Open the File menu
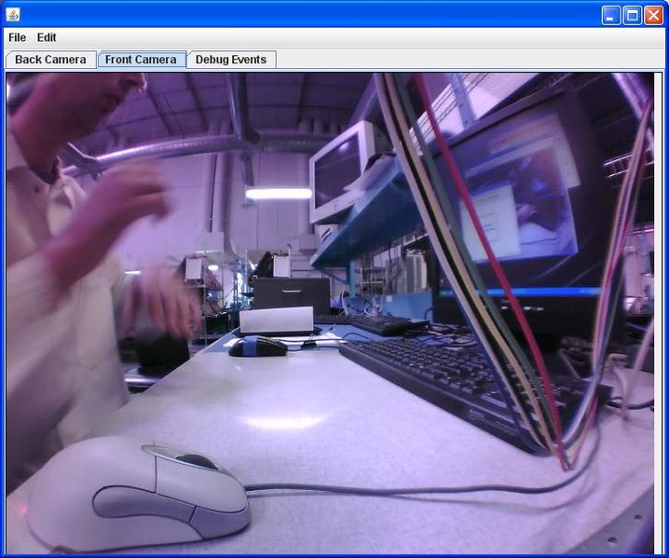Image resolution: width=669 pixels, height=558 pixels. click(17, 37)
